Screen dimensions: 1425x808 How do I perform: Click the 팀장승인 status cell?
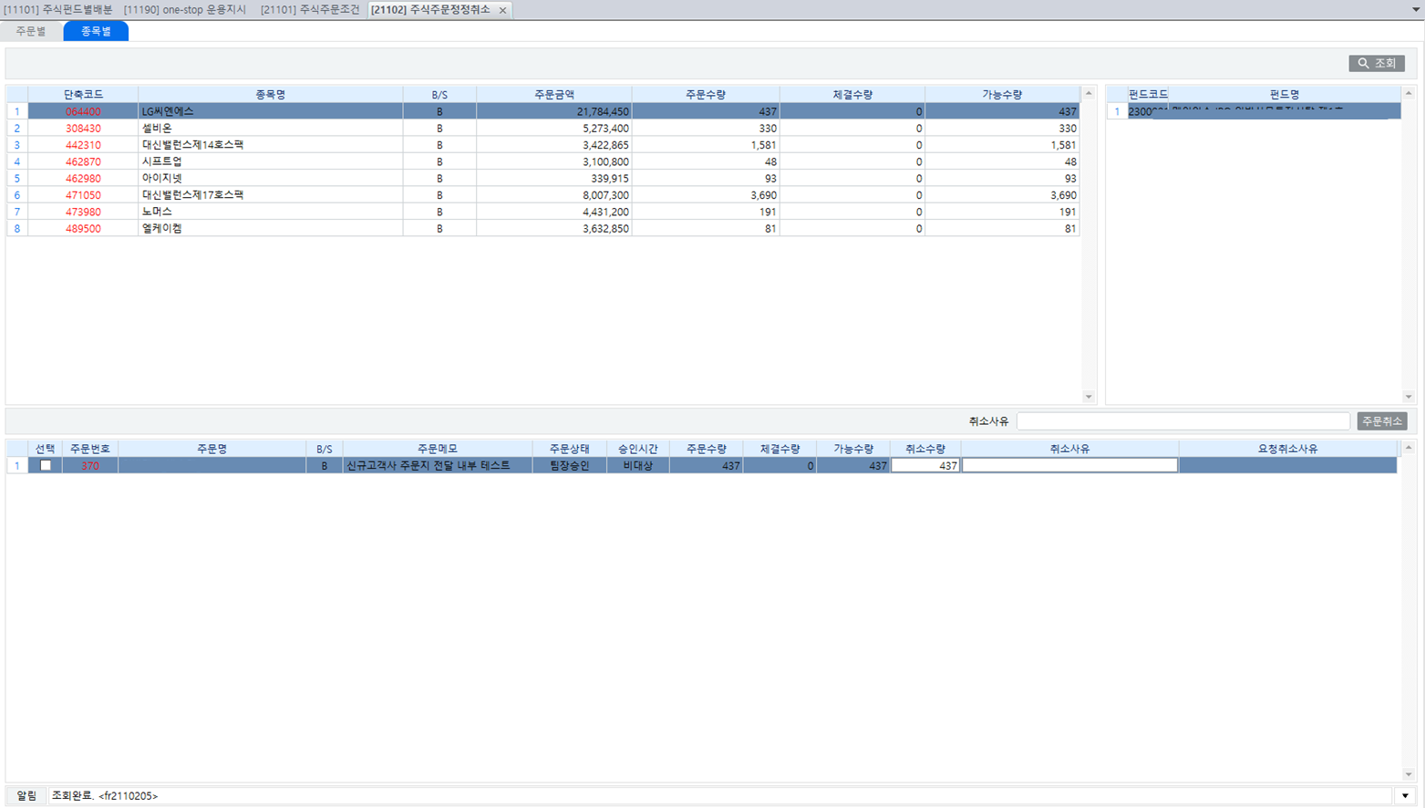pyautogui.click(x=569, y=465)
